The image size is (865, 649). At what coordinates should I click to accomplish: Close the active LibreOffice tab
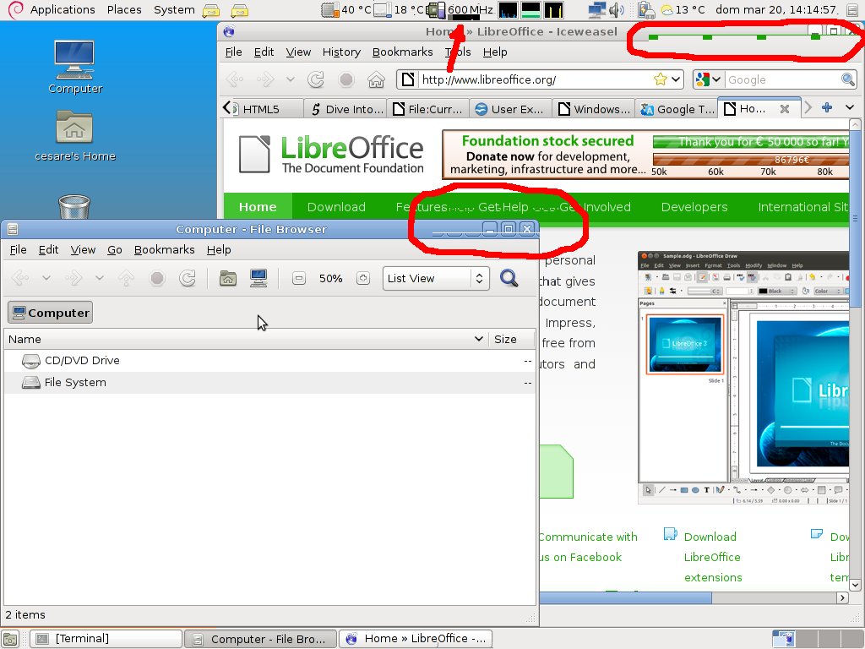785,109
